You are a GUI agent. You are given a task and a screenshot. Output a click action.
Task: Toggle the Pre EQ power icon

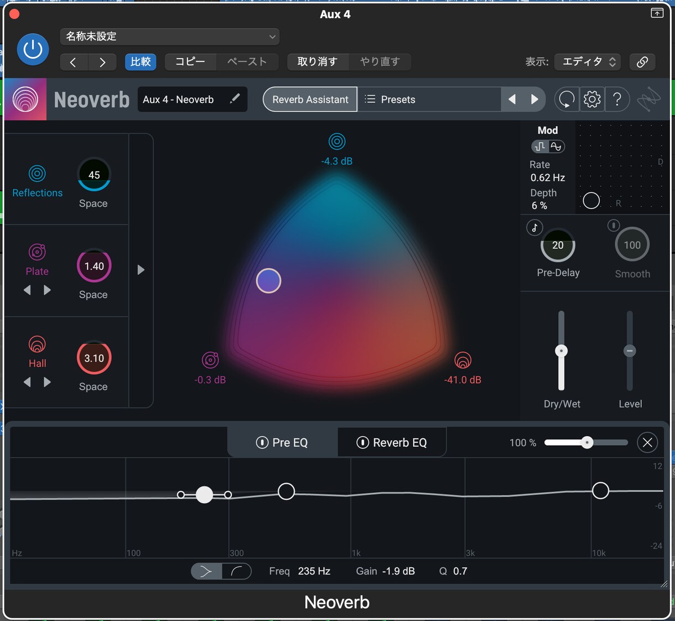click(262, 442)
